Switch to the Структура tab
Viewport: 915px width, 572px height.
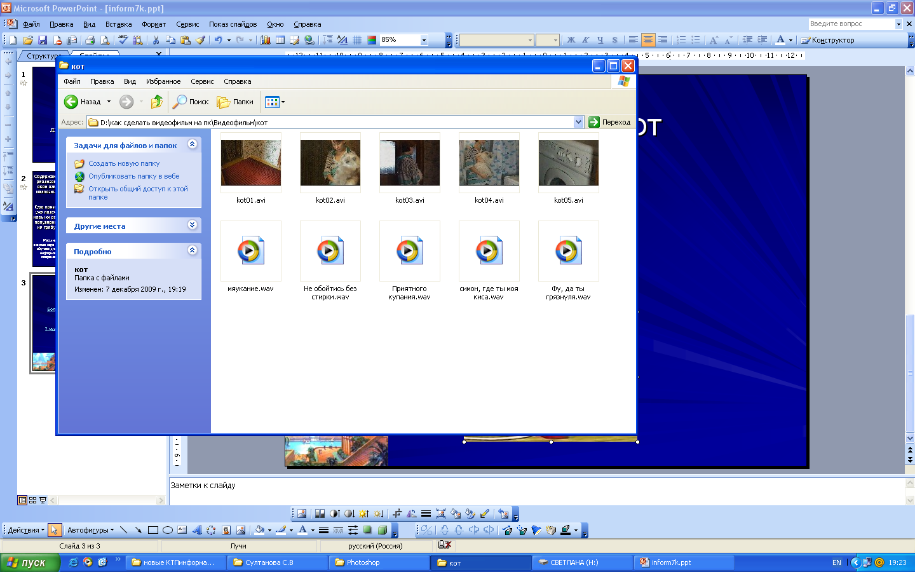[43, 56]
